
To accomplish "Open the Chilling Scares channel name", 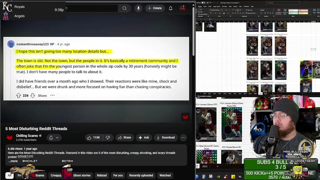I will point(27,136).
